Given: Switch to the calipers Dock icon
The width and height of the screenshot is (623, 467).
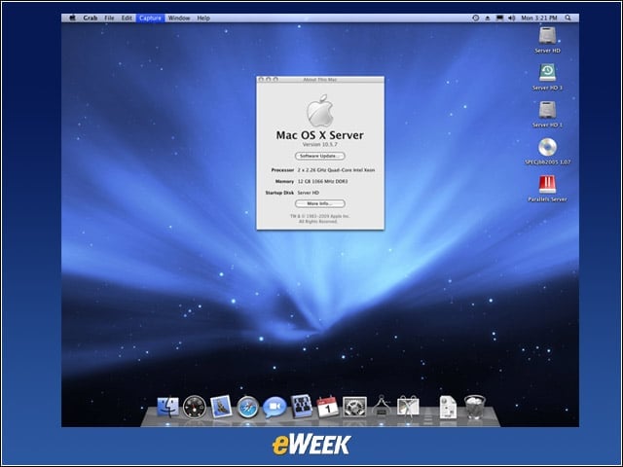Looking at the screenshot, I should pyautogui.click(x=381, y=406).
